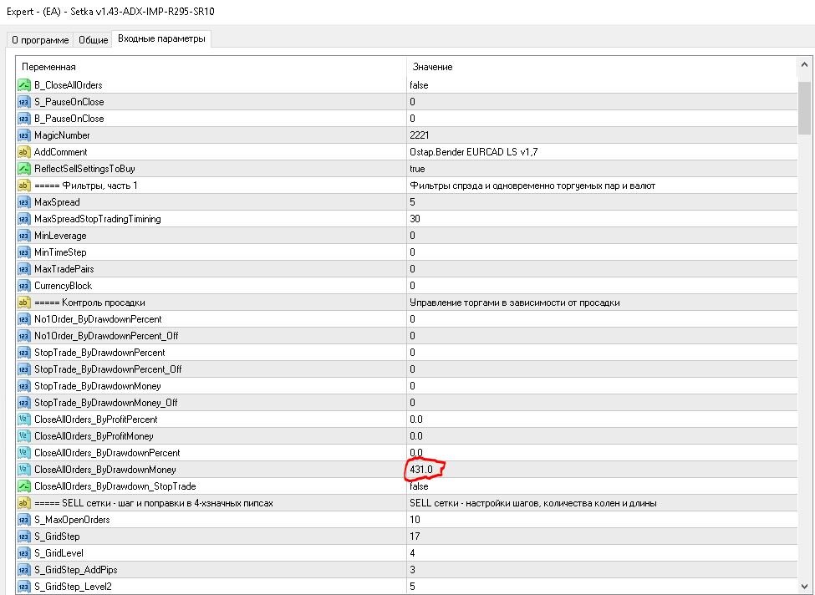Click the string icon beside Контроль просадки header
Viewport: 815px width, 595px height.
(24, 303)
